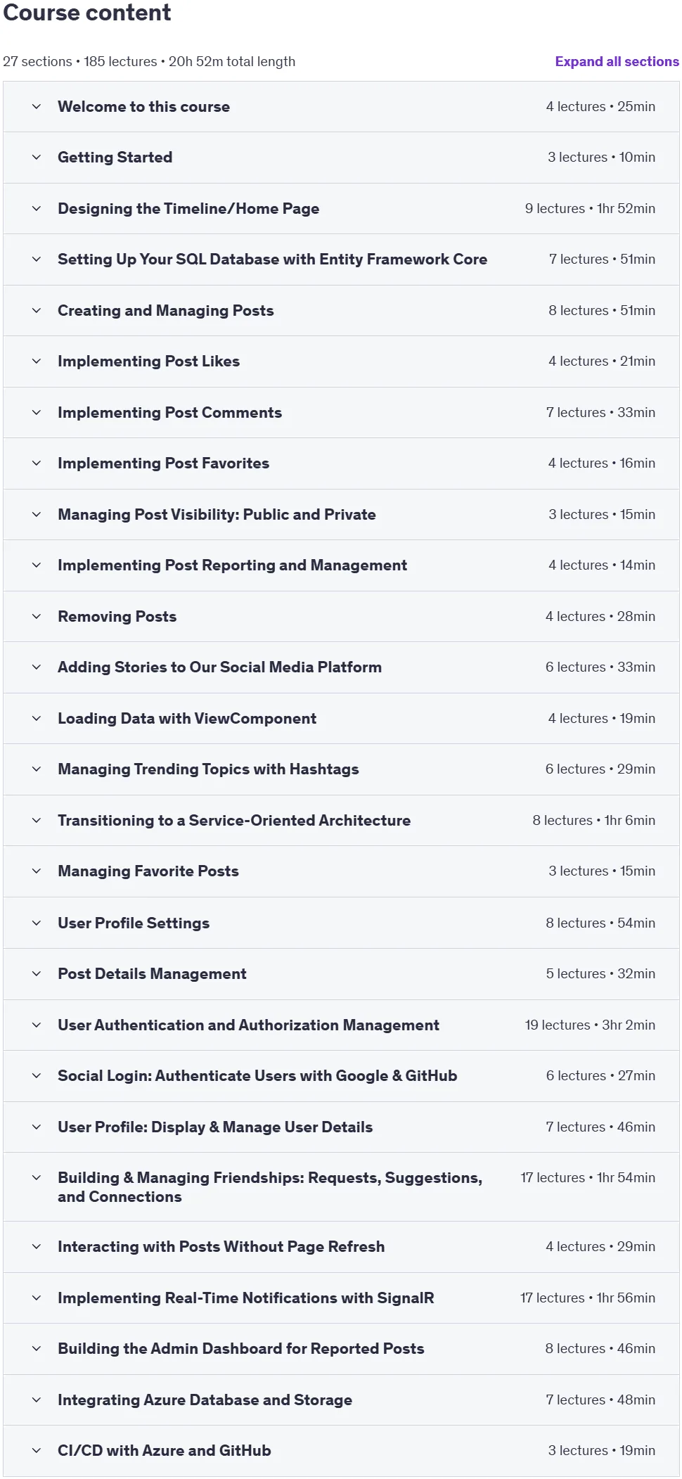
Task: Open Designing the Timeline/Home Page section
Action: [341, 209]
